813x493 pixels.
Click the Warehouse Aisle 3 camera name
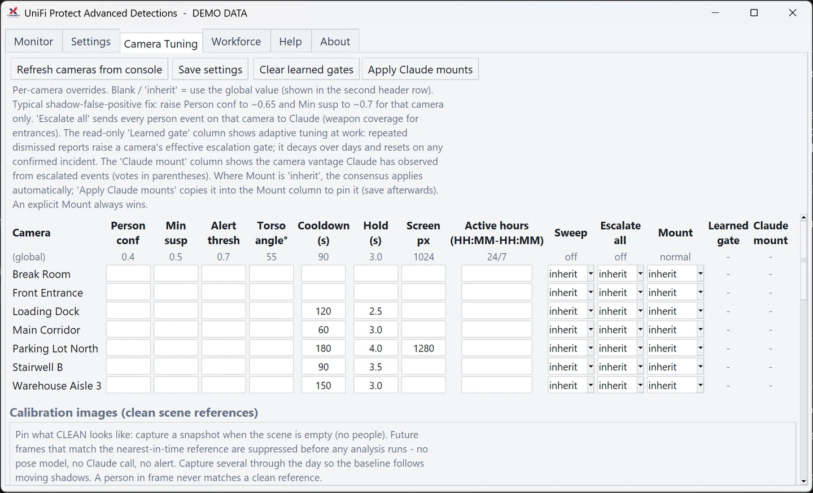pyautogui.click(x=57, y=386)
